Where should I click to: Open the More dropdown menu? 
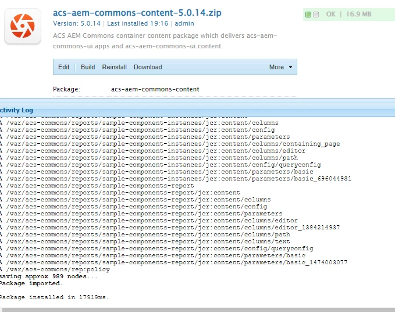coord(280,67)
